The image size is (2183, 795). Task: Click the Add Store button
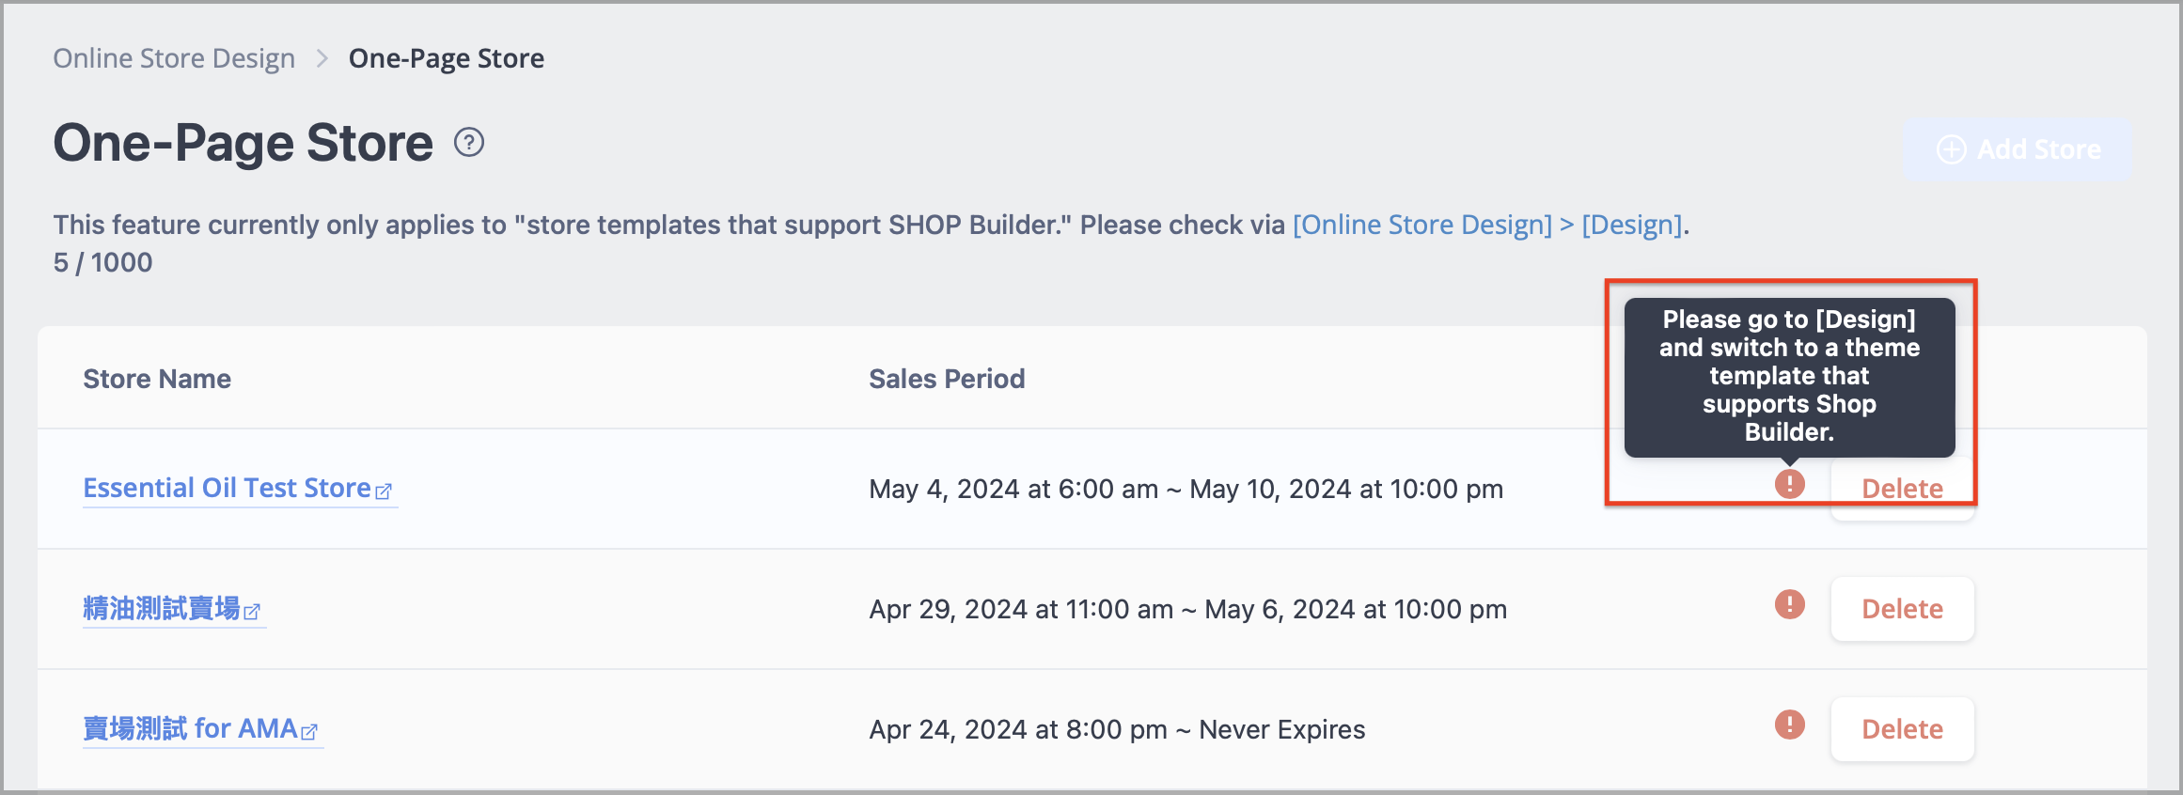click(2018, 148)
